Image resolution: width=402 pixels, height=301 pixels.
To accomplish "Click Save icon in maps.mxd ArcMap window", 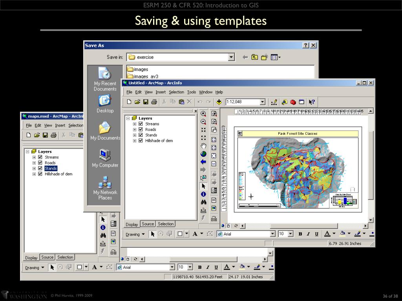I will 45,135.
